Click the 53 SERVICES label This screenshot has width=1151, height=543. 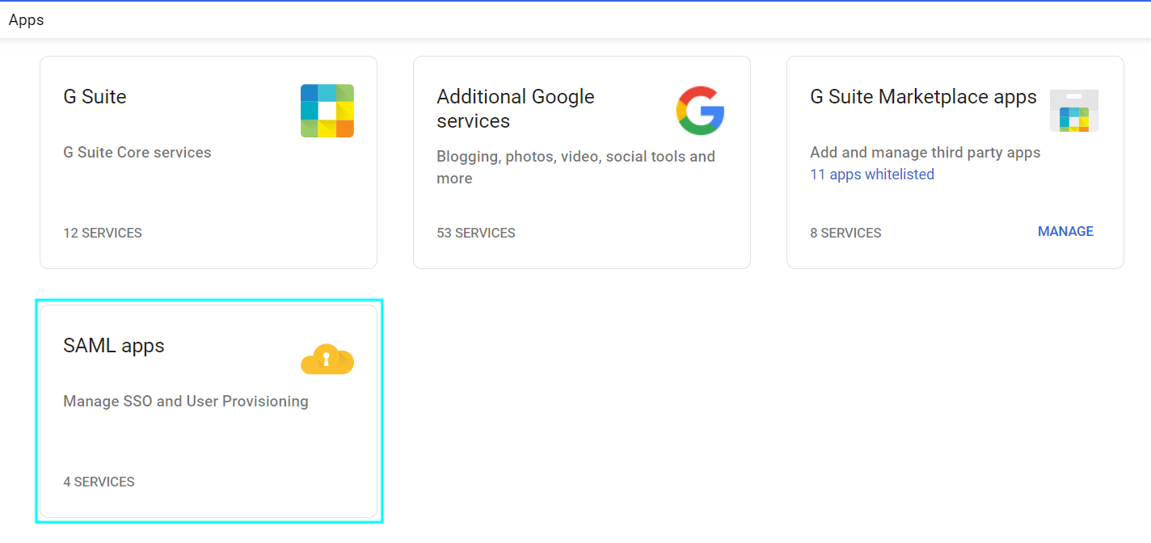coord(476,233)
